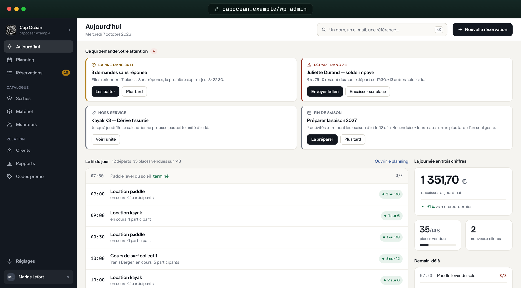Click the magnifier icon in search field

pos(324,30)
